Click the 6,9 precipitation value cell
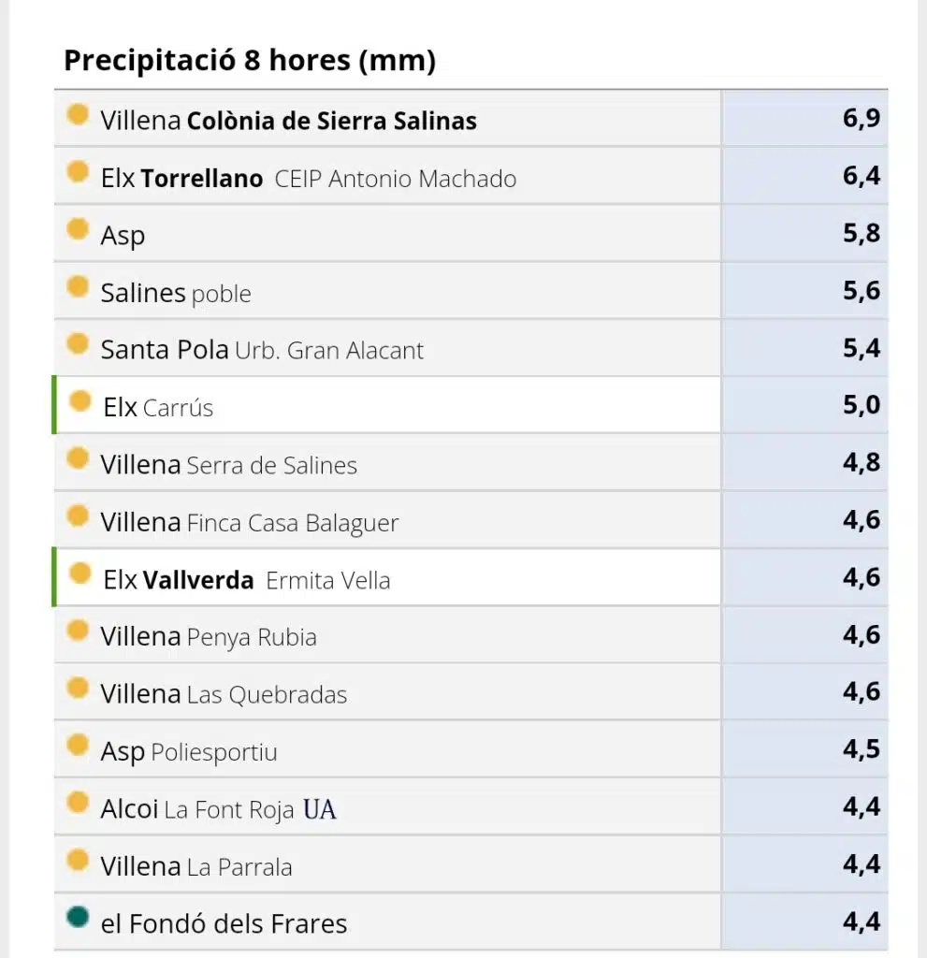Viewport: 927px width, 958px height. [804, 118]
